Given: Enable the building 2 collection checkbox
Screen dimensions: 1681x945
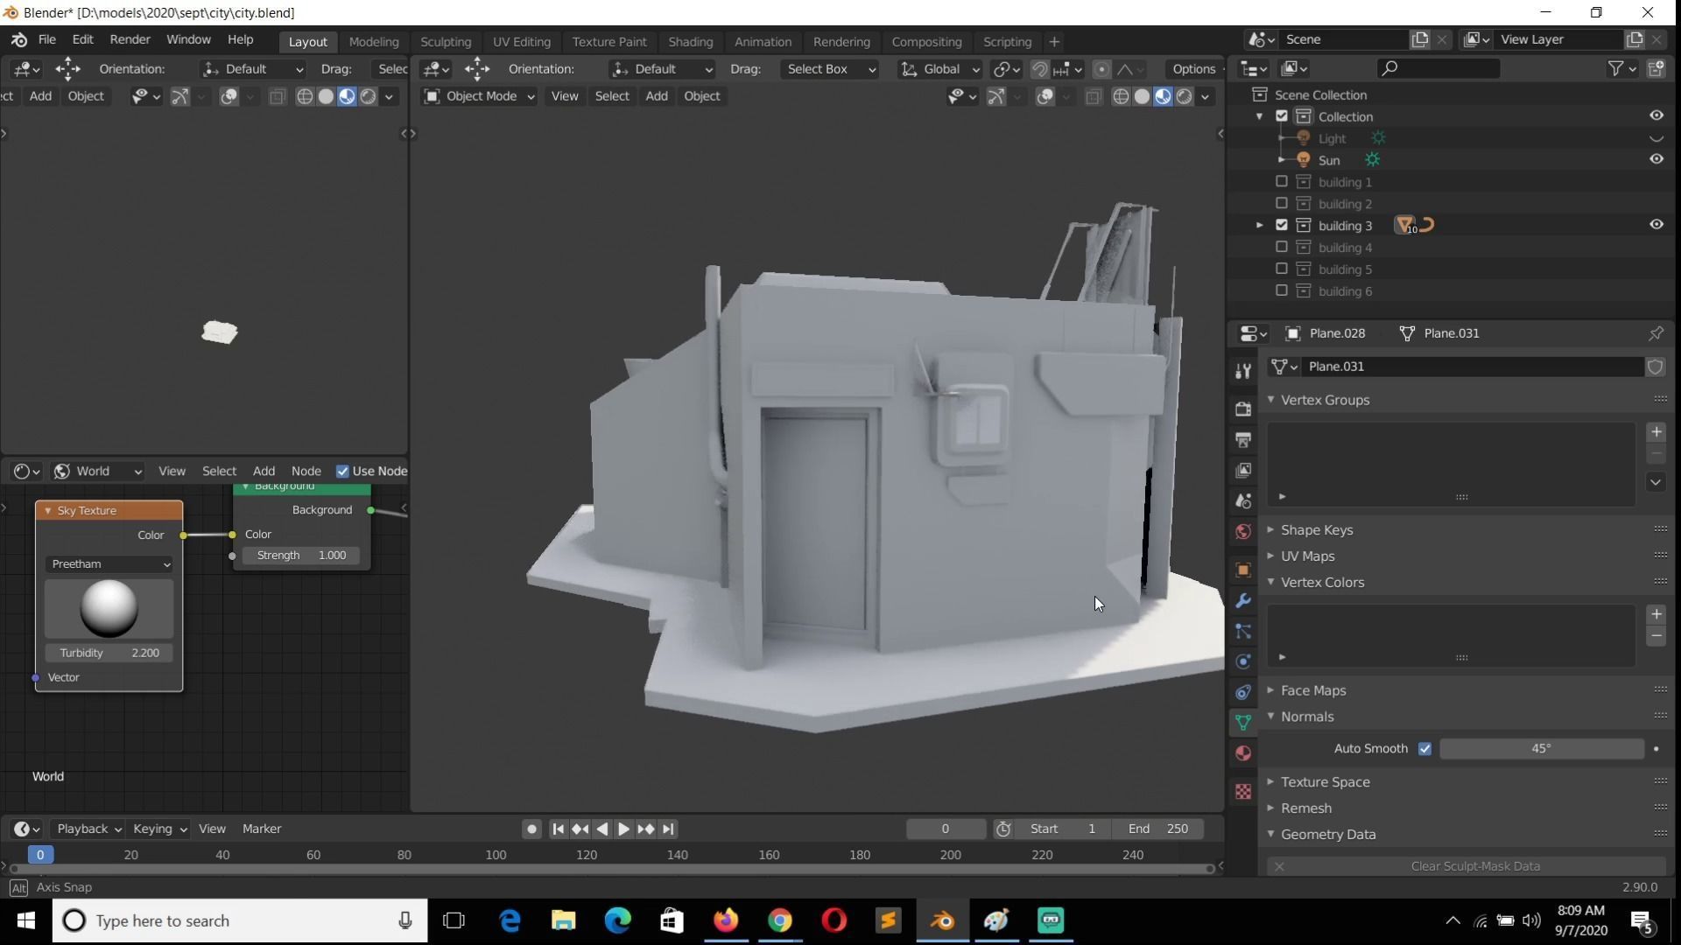Looking at the screenshot, I should click(1282, 203).
